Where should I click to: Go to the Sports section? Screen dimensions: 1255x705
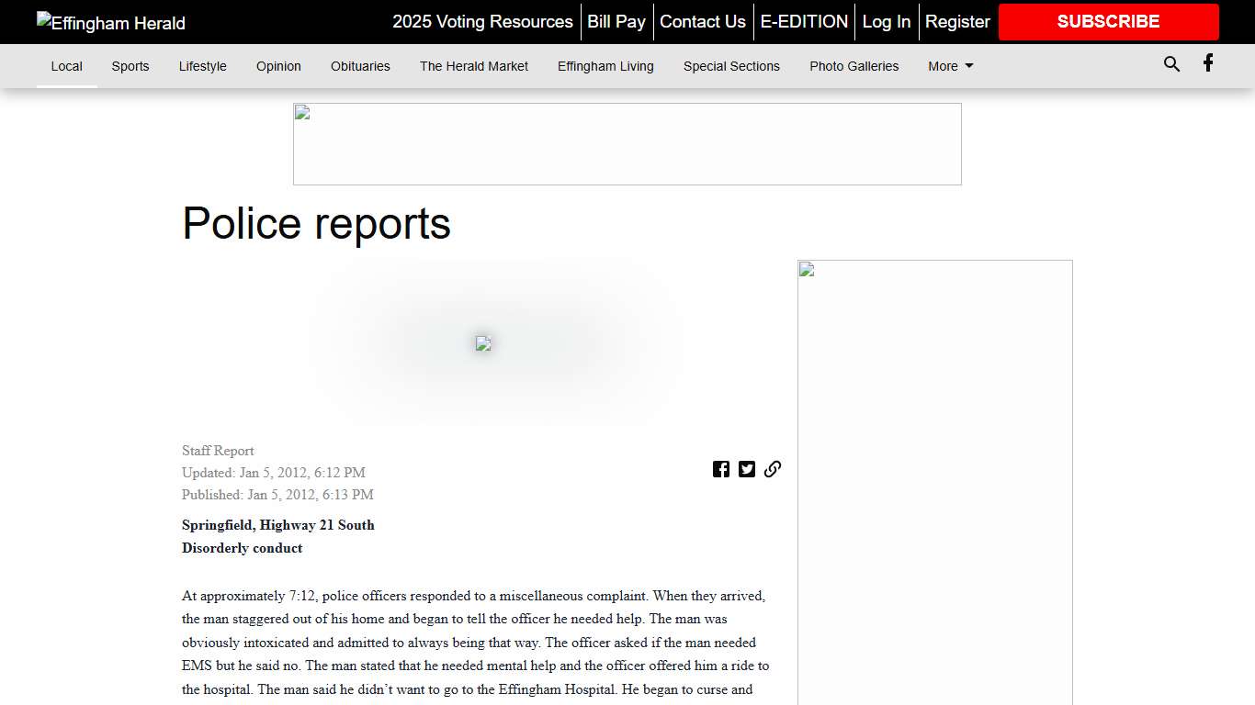click(x=130, y=66)
